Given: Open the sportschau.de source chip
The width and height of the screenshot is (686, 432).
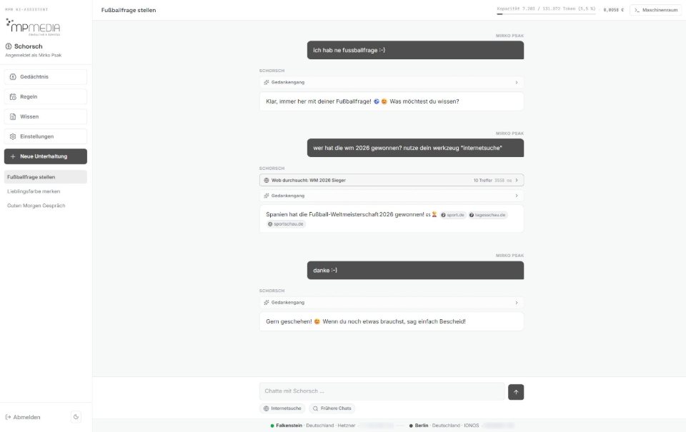Looking at the screenshot, I should coord(286,224).
